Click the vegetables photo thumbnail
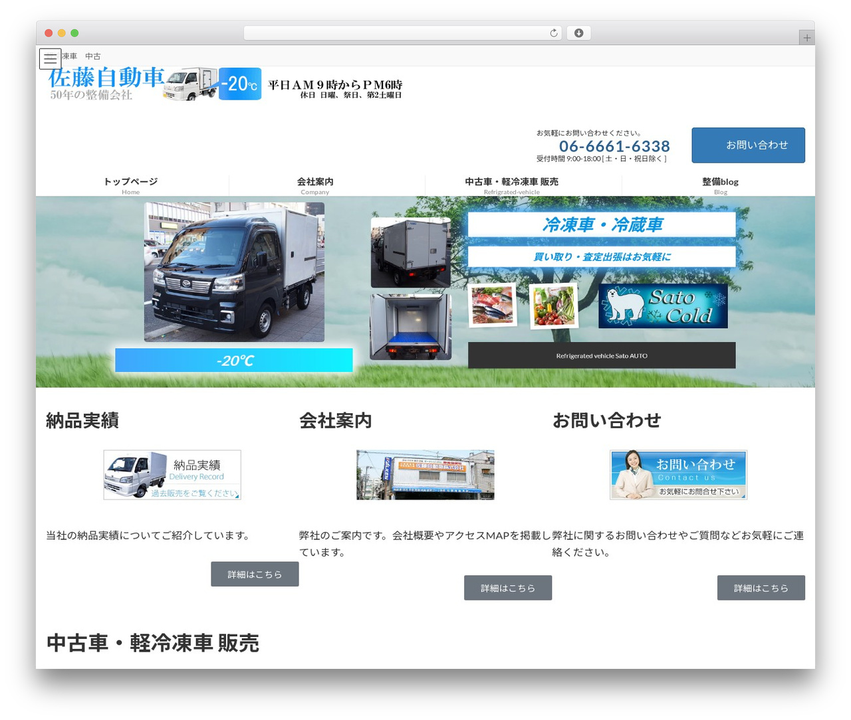Screen dimensions: 851x720 (x=553, y=306)
